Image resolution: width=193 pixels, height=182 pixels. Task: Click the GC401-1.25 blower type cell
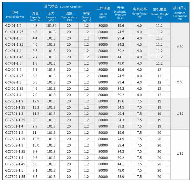click(x=14, y=32)
